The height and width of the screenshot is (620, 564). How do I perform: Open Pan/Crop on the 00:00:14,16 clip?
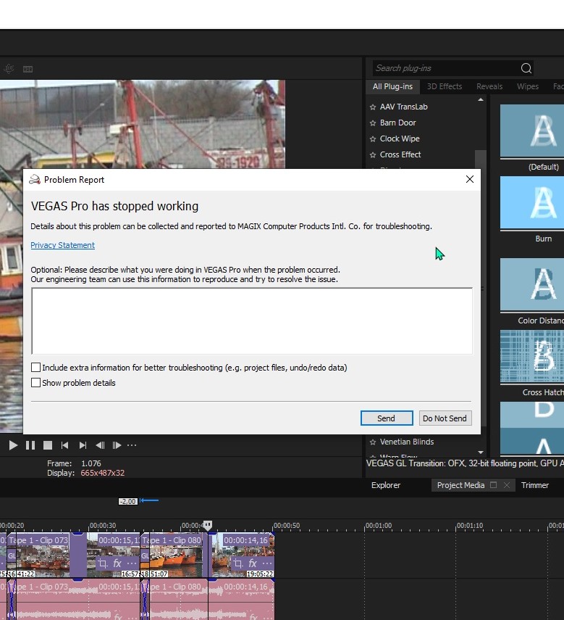pyautogui.click(x=237, y=563)
